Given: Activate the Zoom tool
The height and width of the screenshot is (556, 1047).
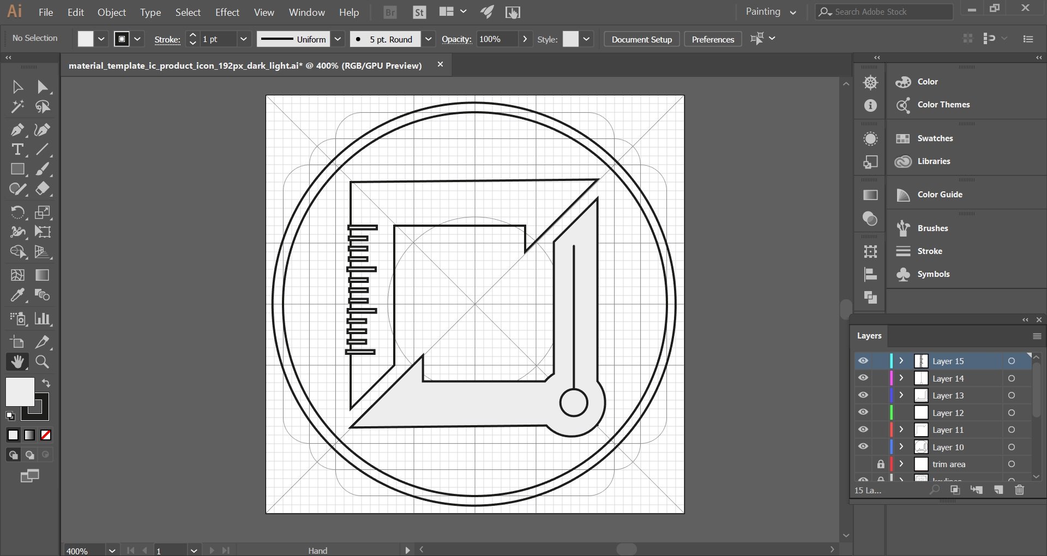Looking at the screenshot, I should pos(42,362).
